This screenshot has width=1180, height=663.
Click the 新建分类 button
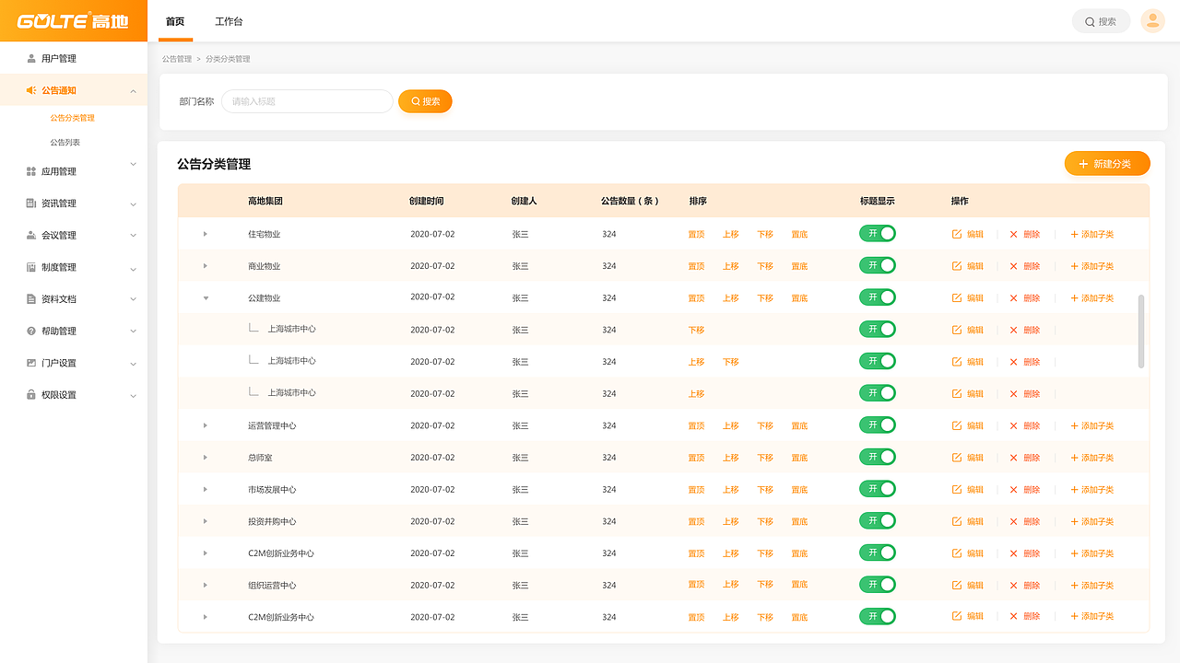coord(1107,164)
